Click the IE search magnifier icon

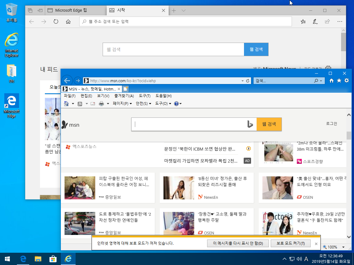[x=316, y=81]
